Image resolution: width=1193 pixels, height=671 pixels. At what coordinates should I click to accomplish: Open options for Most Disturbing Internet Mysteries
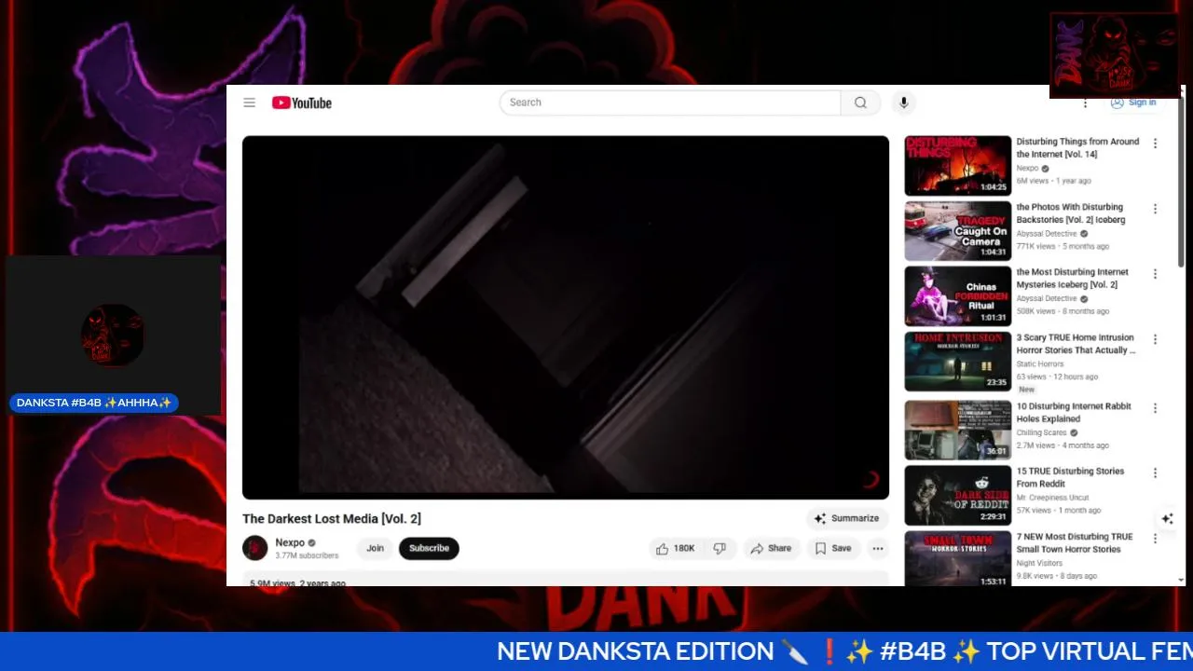[x=1155, y=274]
